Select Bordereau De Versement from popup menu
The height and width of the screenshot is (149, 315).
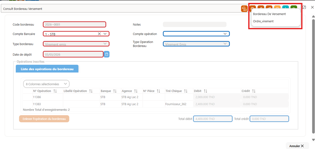click(x=269, y=14)
